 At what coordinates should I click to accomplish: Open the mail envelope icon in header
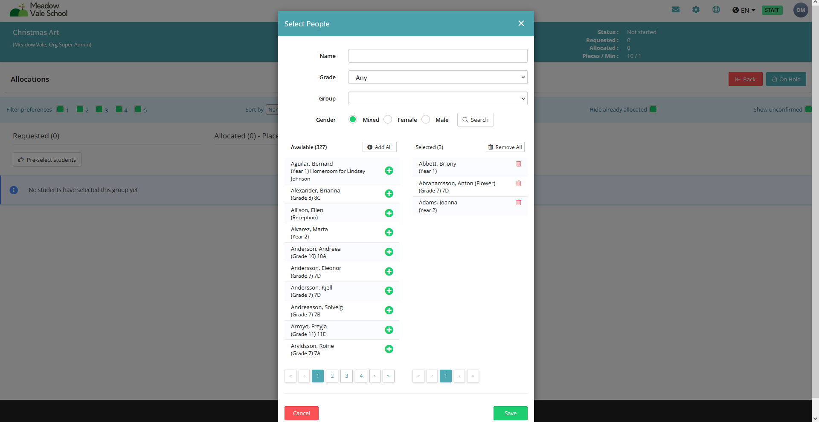676,10
